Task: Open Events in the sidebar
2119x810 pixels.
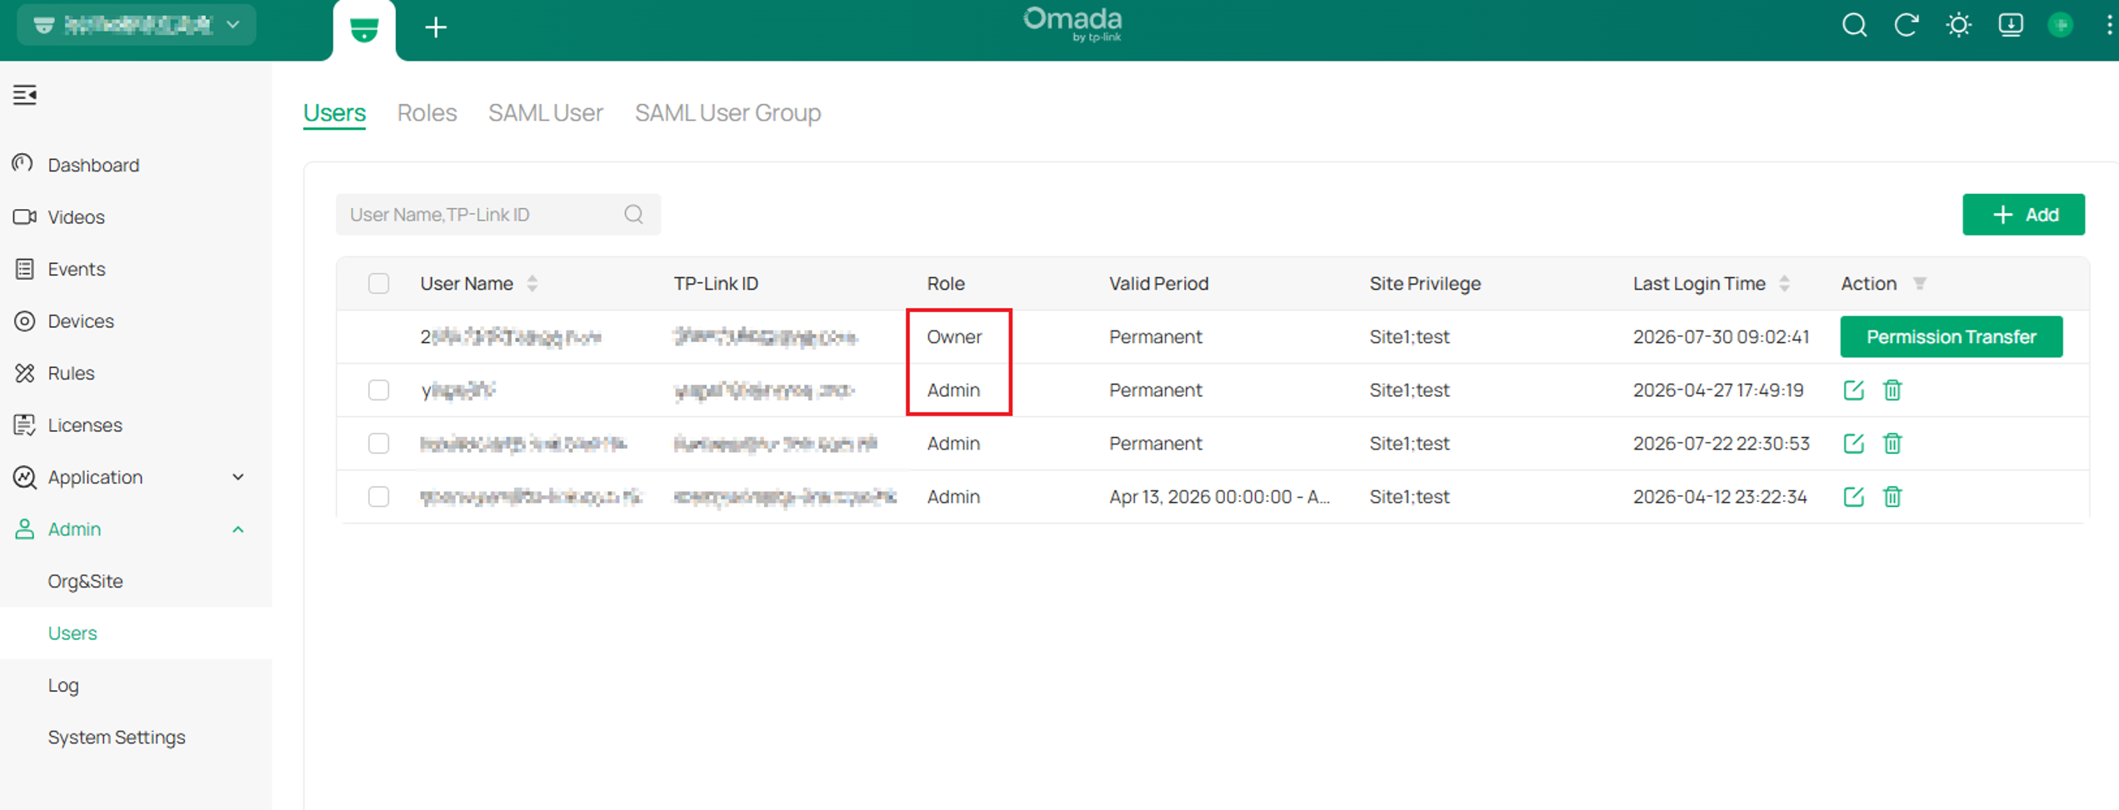Action: point(77,269)
